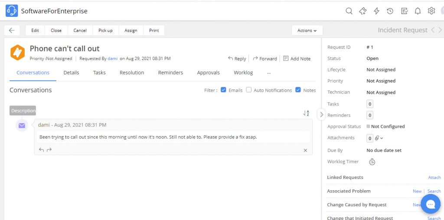Click Attach link for Linked Requests
Image resolution: width=444 pixels, height=220 pixels.
click(x=434, y=177)
